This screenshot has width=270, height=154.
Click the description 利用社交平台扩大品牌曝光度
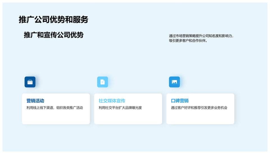point(120,108)
